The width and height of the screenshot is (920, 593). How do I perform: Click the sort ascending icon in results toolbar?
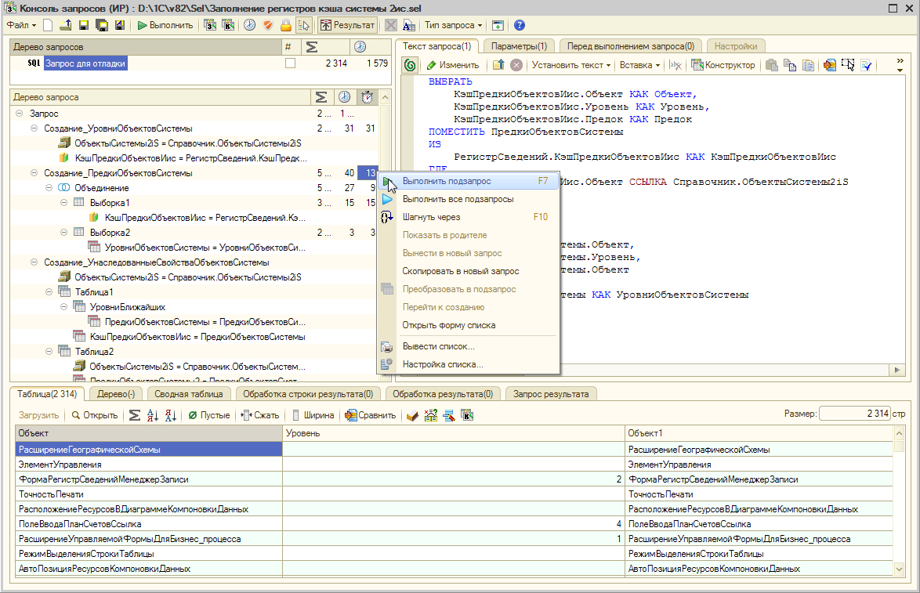click(152, 415)
